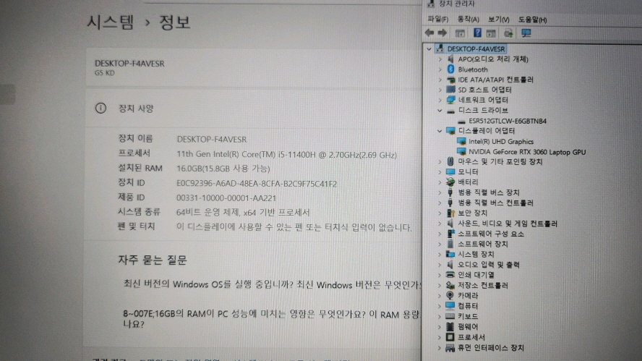Select 모니터 category
The image size is (642, 361).
click(x=468, y=172)
